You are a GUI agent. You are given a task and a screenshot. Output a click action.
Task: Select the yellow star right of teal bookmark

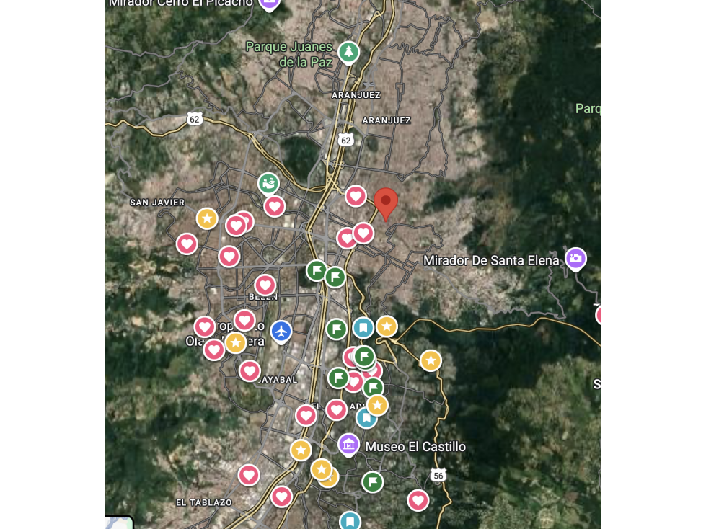(x=387, y=326)
